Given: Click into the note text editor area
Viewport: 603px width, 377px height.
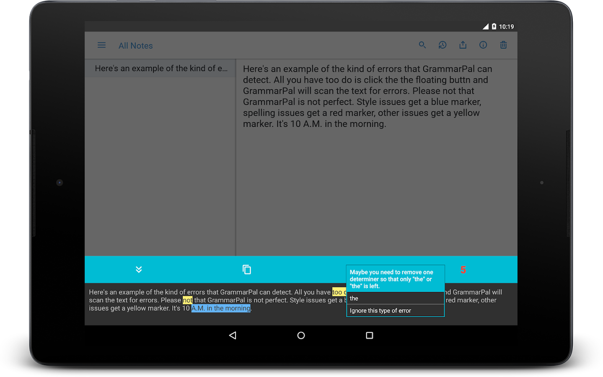Looking at the screenshot, I should point(377,158).
